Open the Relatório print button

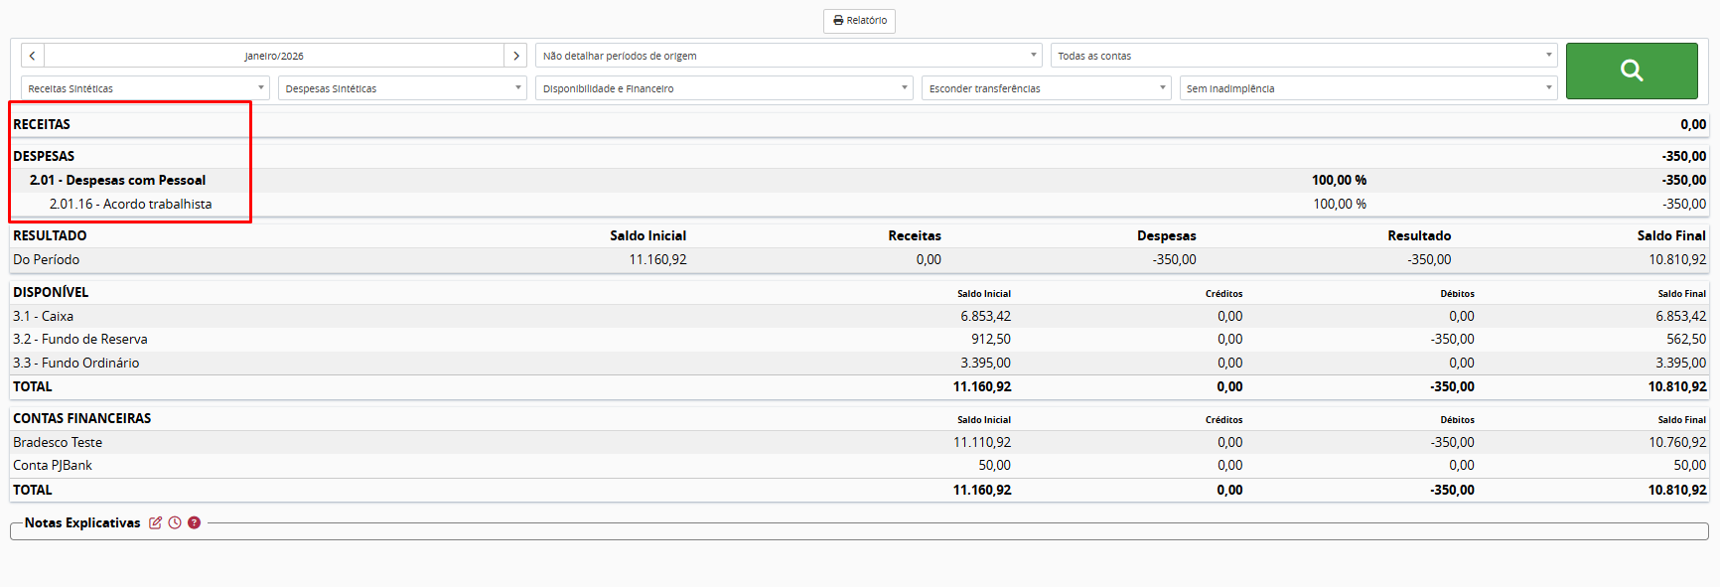[859, 21]
